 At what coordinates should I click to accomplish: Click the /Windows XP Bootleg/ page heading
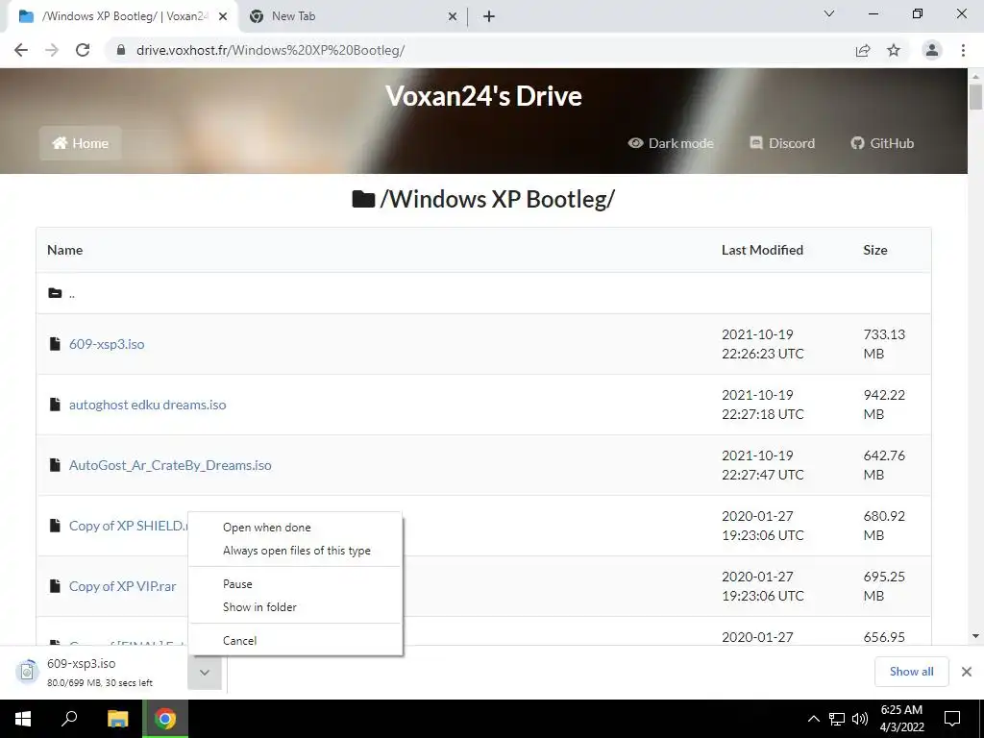[483, 199]
